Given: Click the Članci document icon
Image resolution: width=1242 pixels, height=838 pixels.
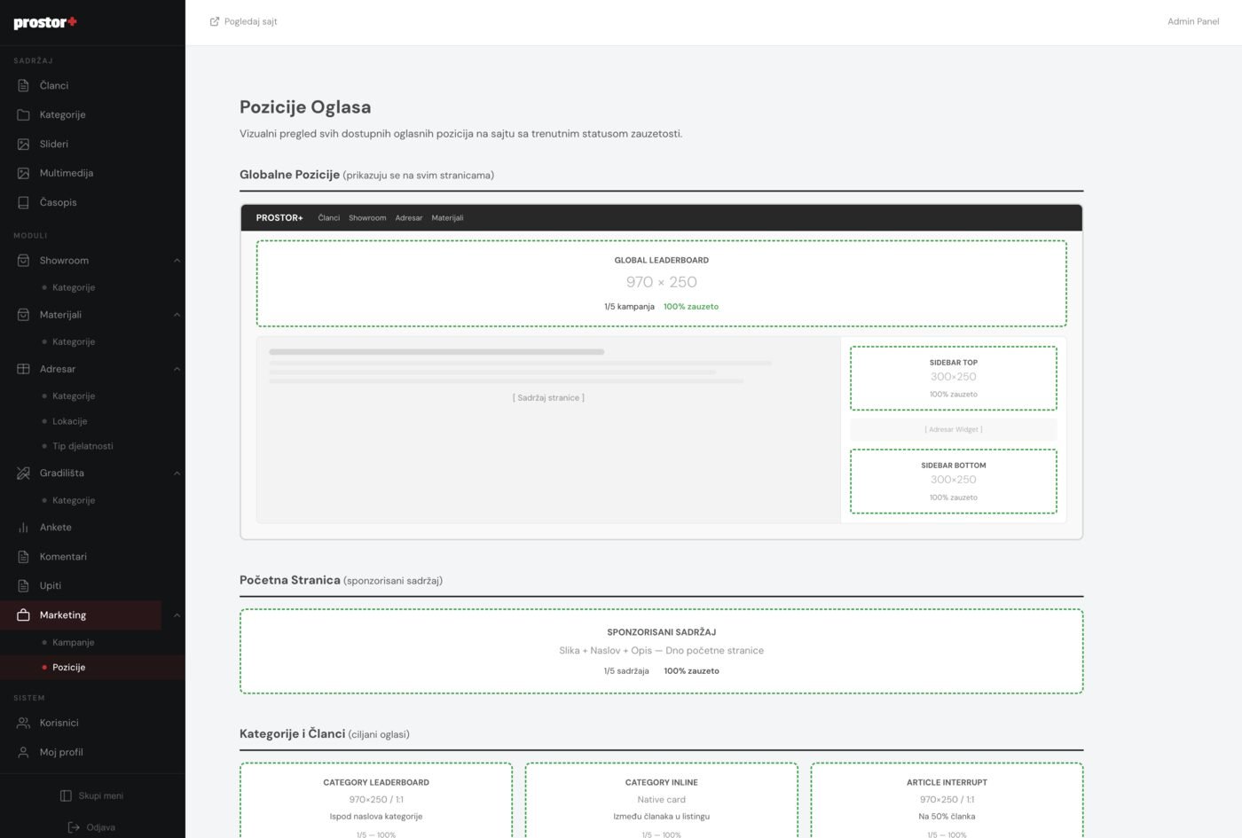Looking at the screenshot, I should [23, 85].
